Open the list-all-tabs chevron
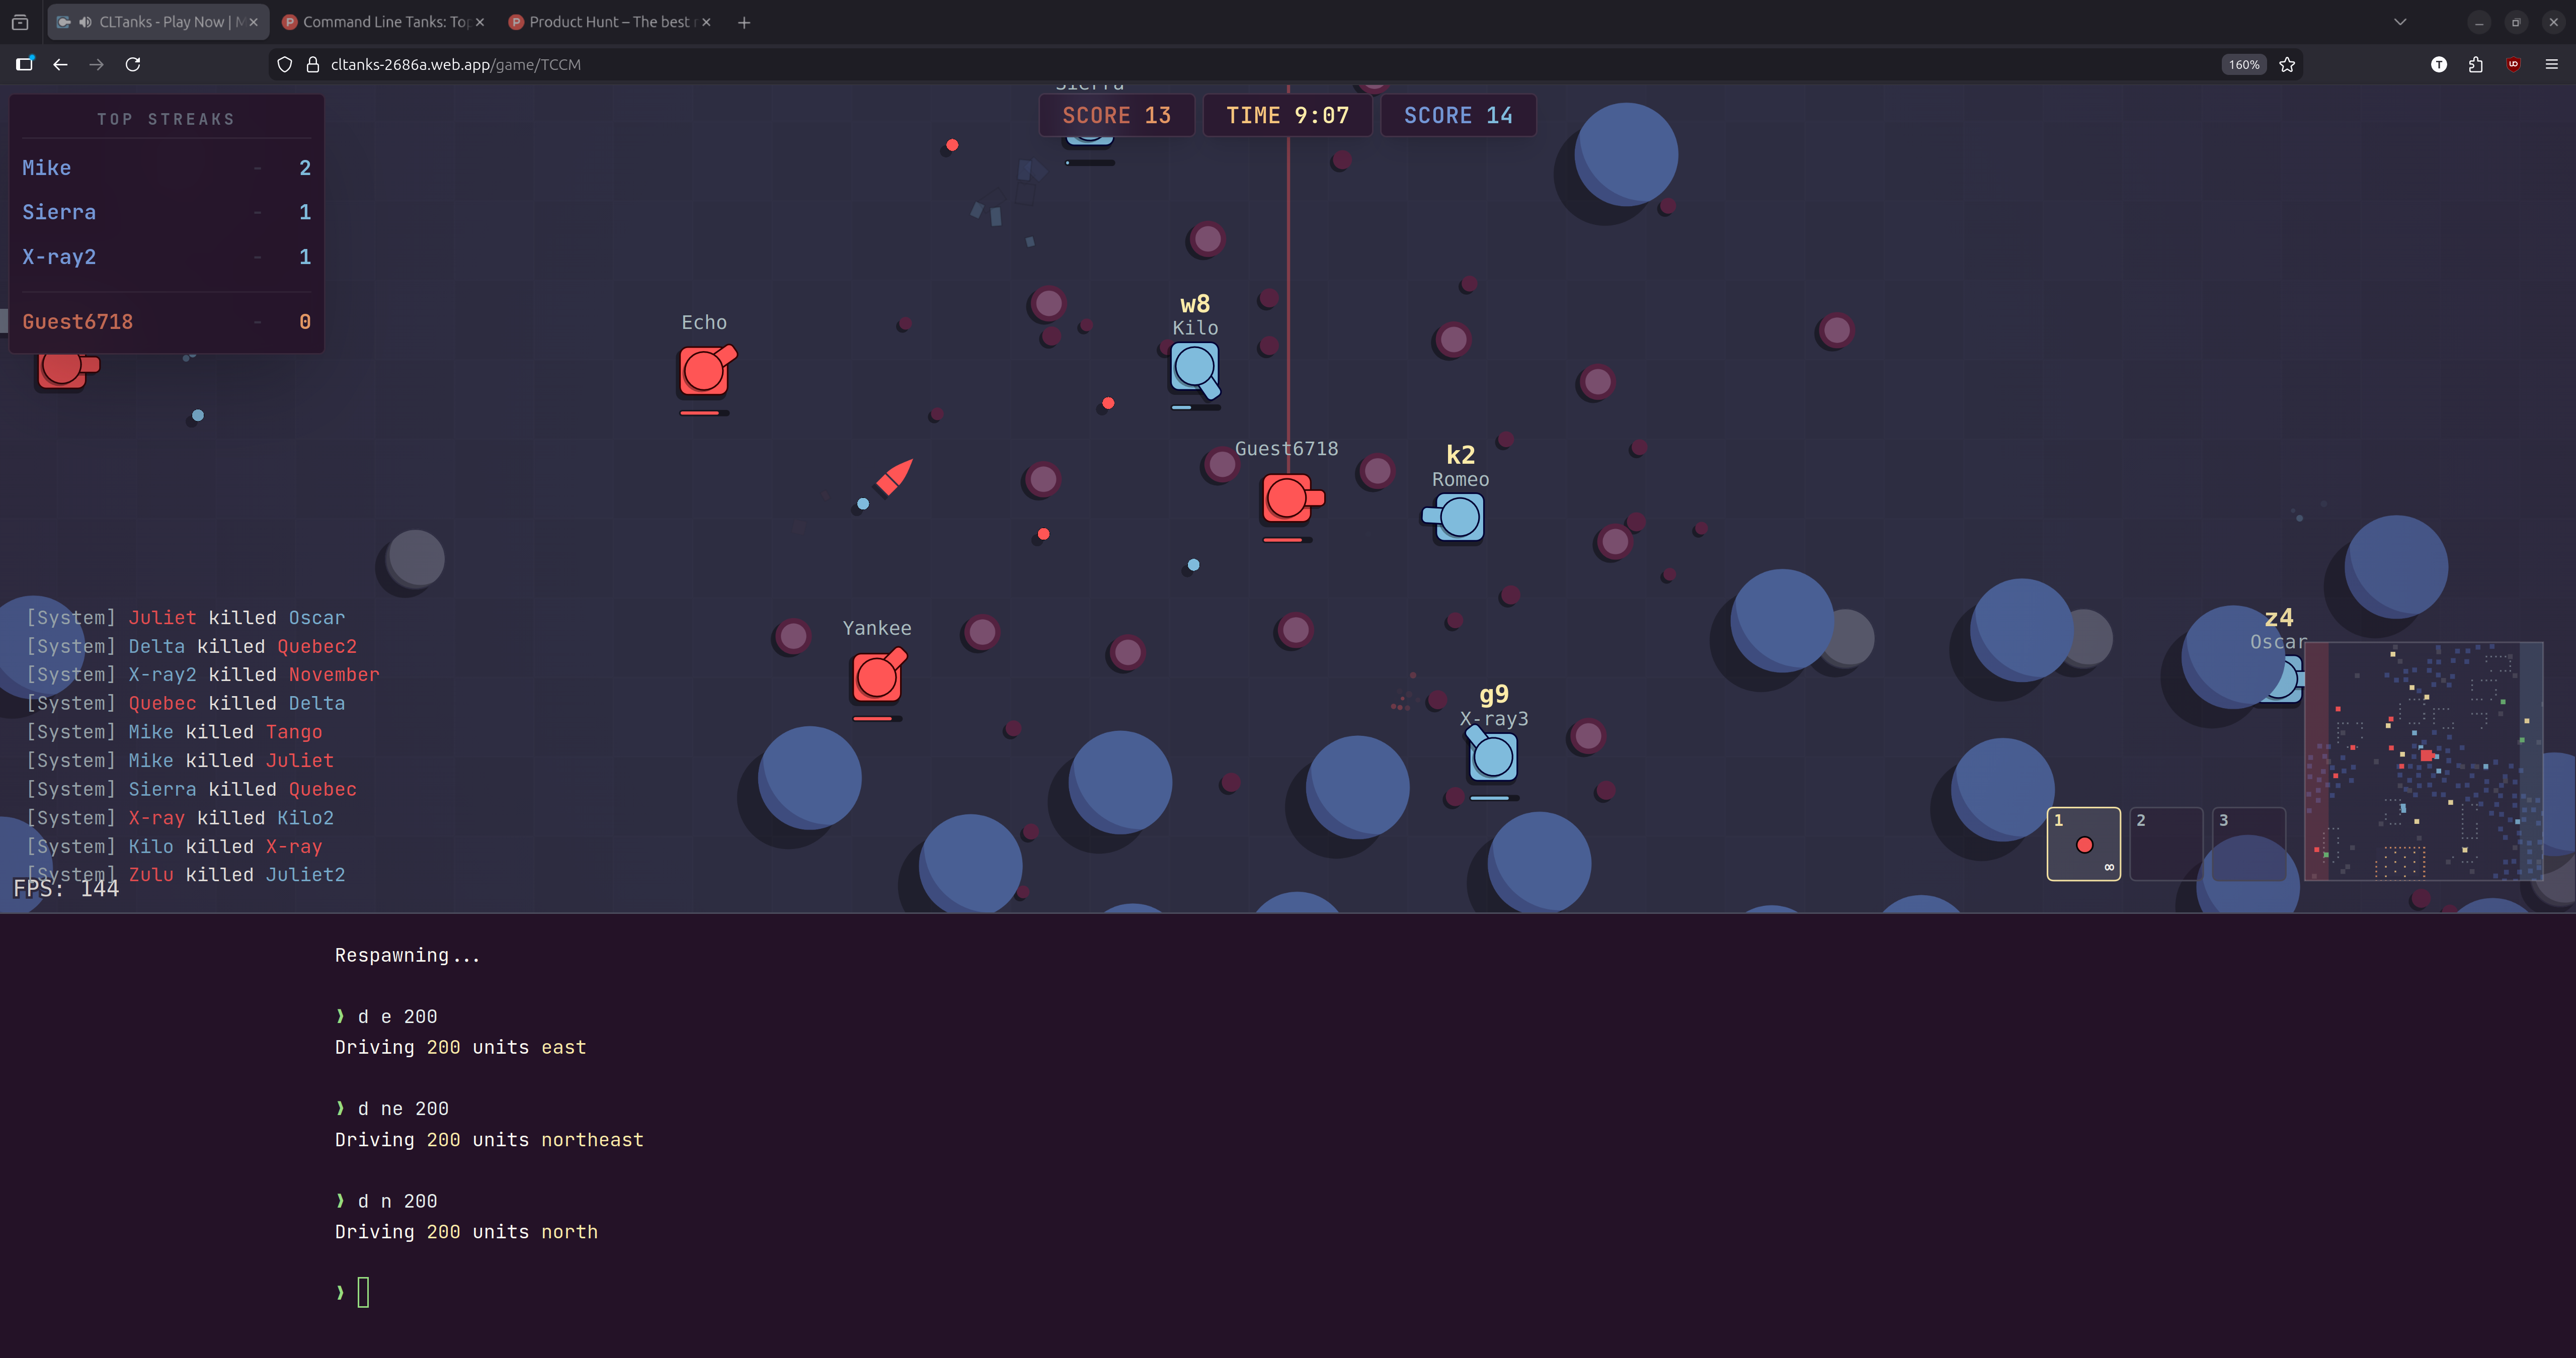The image size is (2576, 1358). pyautogui.click(x=2399, y=21)
